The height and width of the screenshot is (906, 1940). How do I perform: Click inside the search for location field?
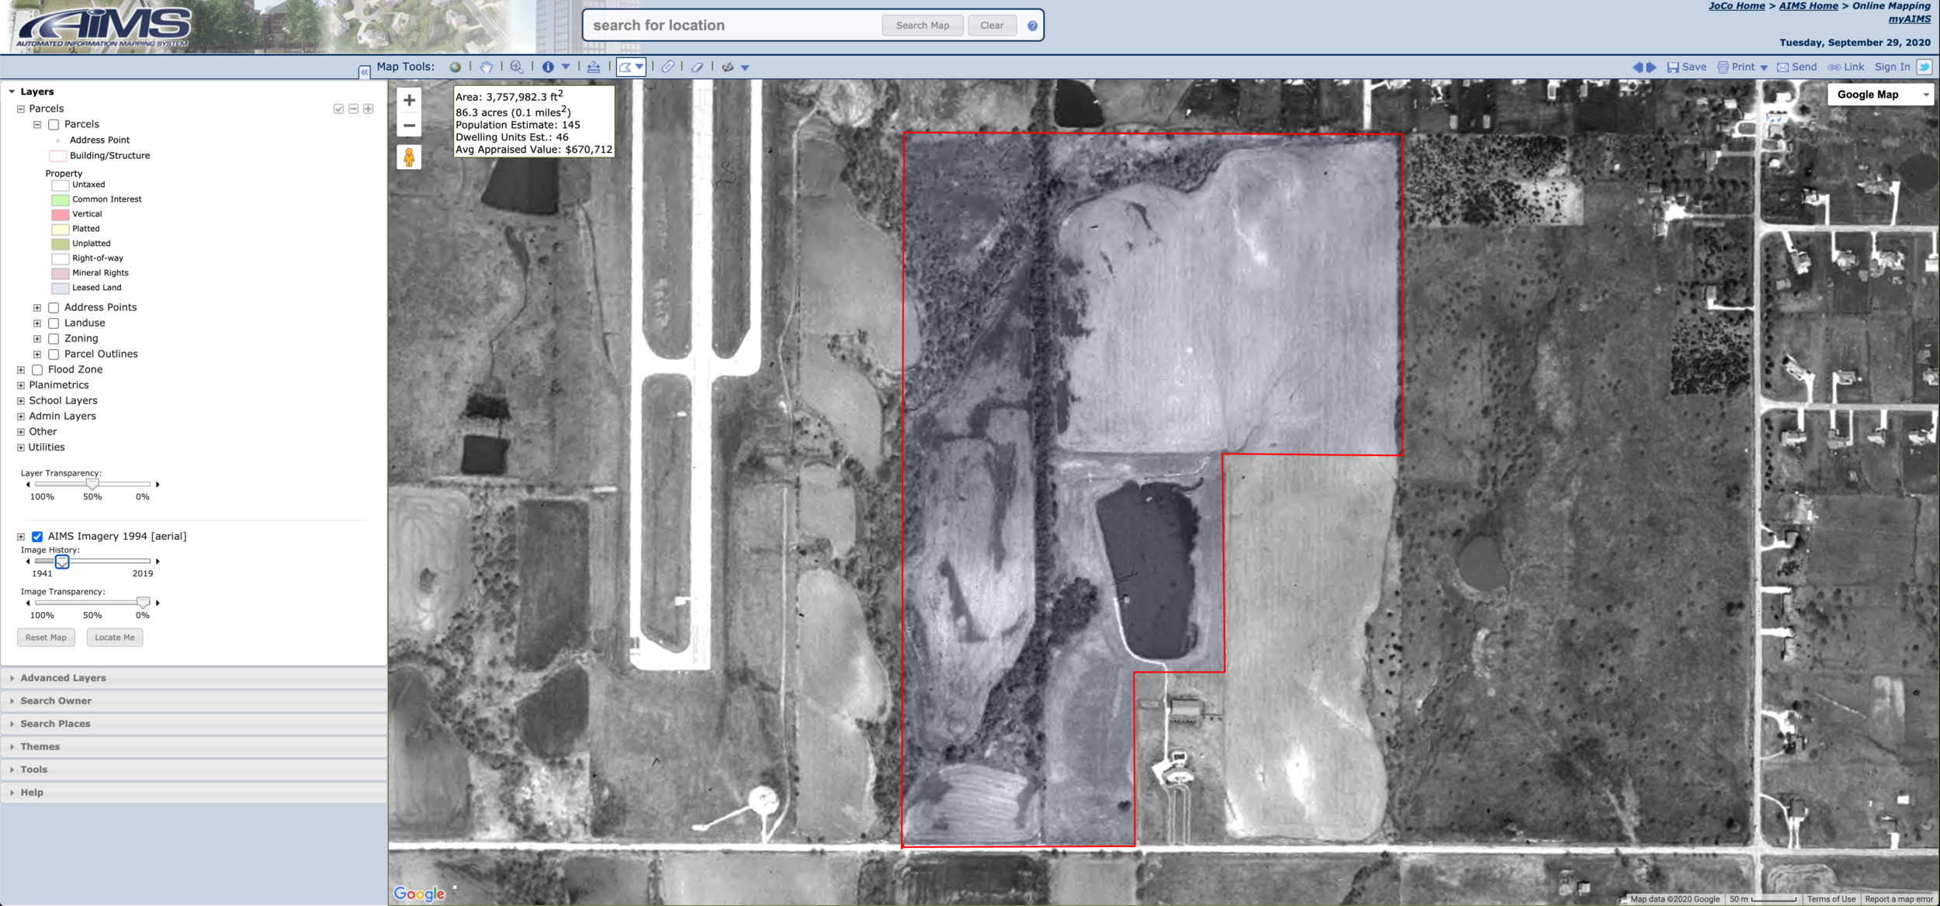[x=729, y=26]
